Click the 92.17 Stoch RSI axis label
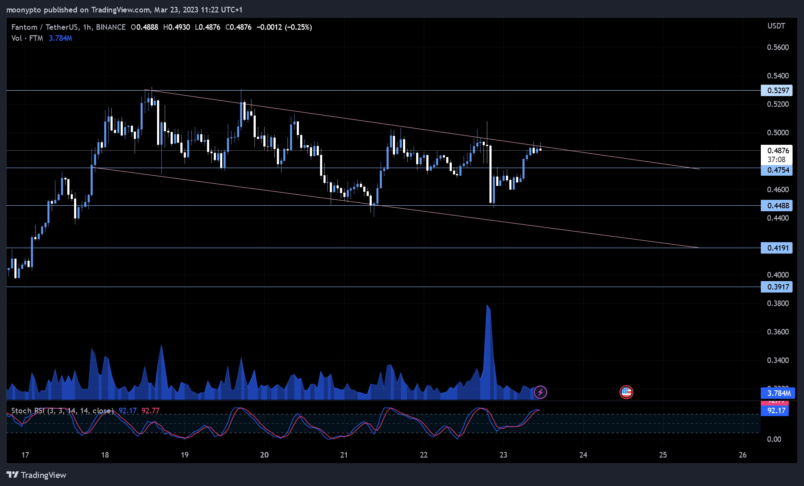The image size is (804, 486). click(776, 410)
